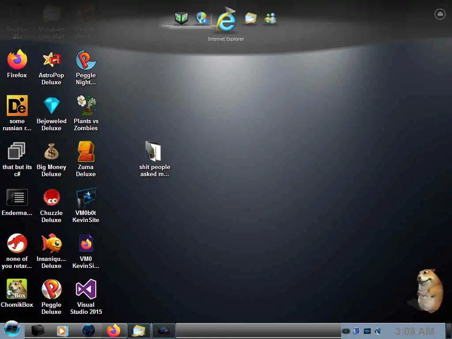Open the mail envelope icon in the dock
452x339 pixels.
tap(250, 18)
